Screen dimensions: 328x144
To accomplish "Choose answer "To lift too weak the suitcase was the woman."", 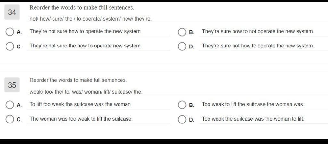I will point(81,104).
